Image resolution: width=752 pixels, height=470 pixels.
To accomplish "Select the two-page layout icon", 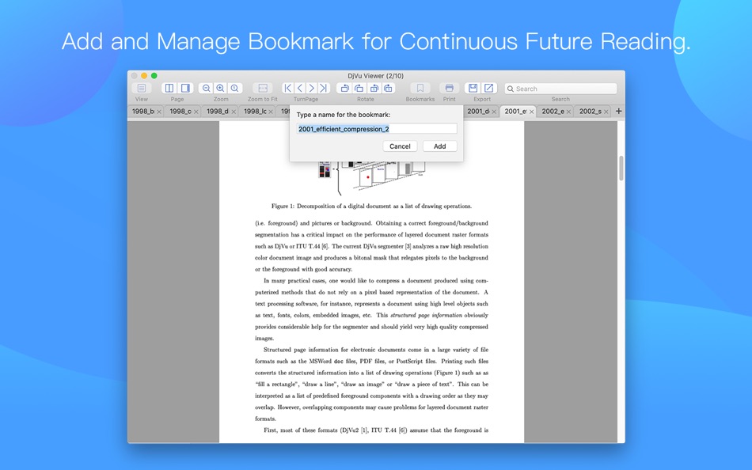I will 169,89.
